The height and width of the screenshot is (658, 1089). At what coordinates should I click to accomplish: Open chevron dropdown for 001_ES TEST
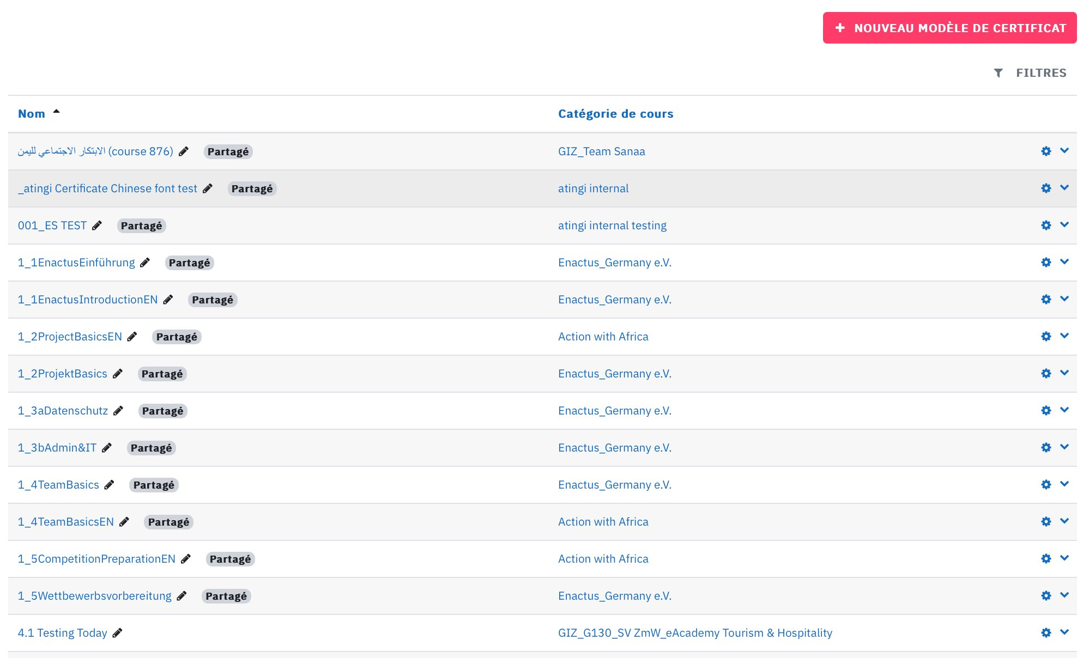[x=1064, y=225]
